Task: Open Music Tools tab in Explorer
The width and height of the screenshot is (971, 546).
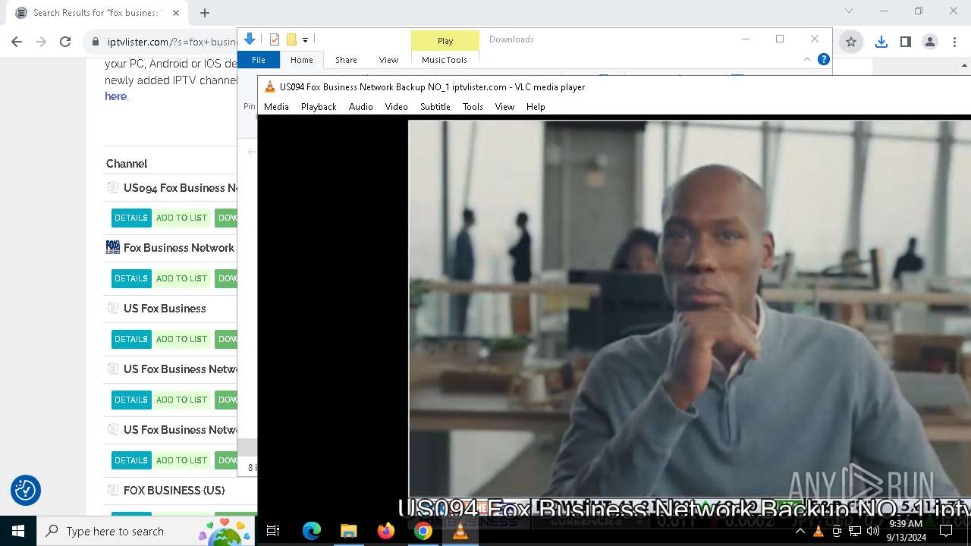Action: tap(445, 60)
